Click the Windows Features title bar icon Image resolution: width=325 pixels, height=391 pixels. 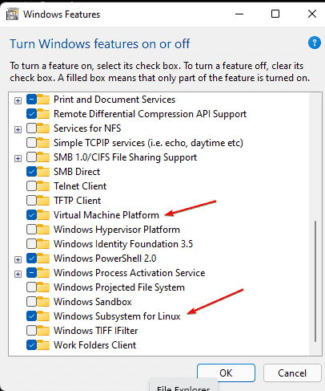point(12,14)
